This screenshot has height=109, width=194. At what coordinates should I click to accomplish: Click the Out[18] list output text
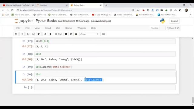point(59,59)
